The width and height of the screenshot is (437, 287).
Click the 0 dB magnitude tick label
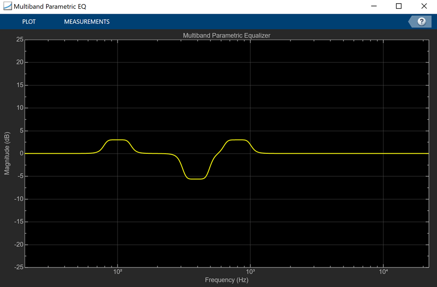pos(21,153)
